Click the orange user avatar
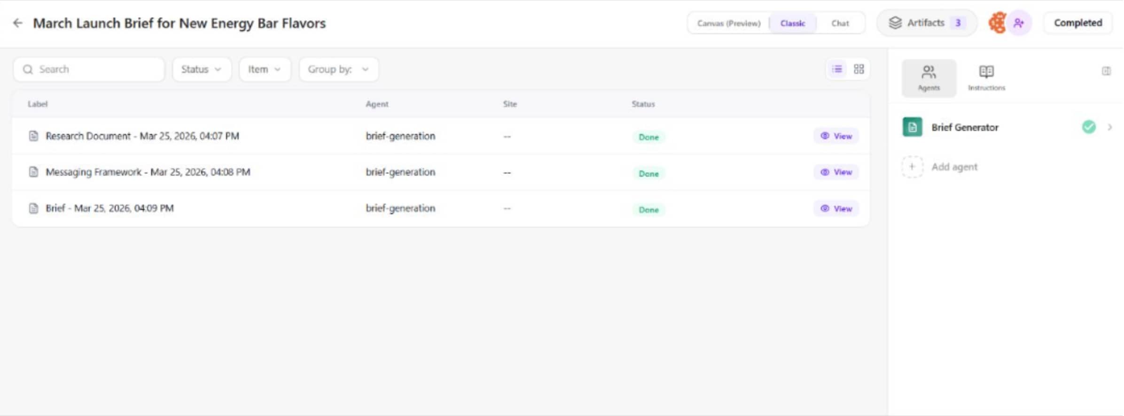The width and height of the screenshot is (1124, 416). click(x=997, y=23)
